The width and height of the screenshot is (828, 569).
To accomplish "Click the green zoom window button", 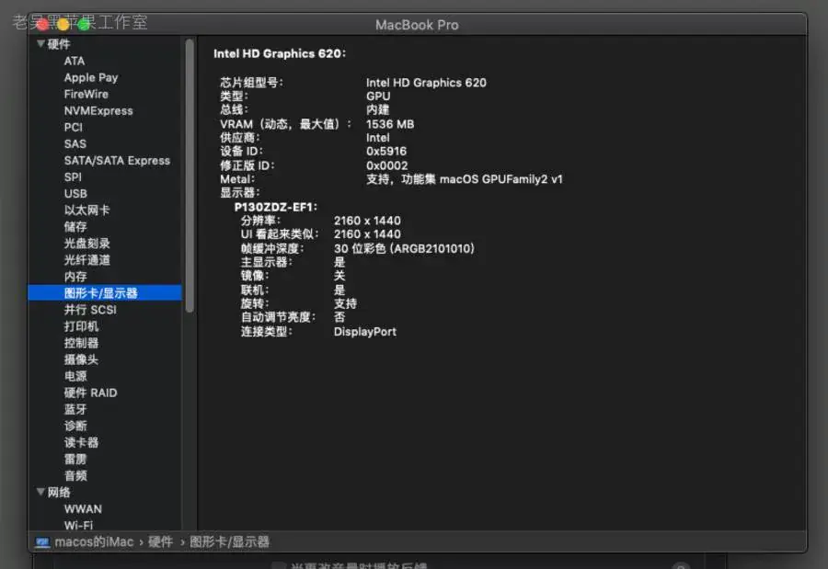I will click(84, 24).
